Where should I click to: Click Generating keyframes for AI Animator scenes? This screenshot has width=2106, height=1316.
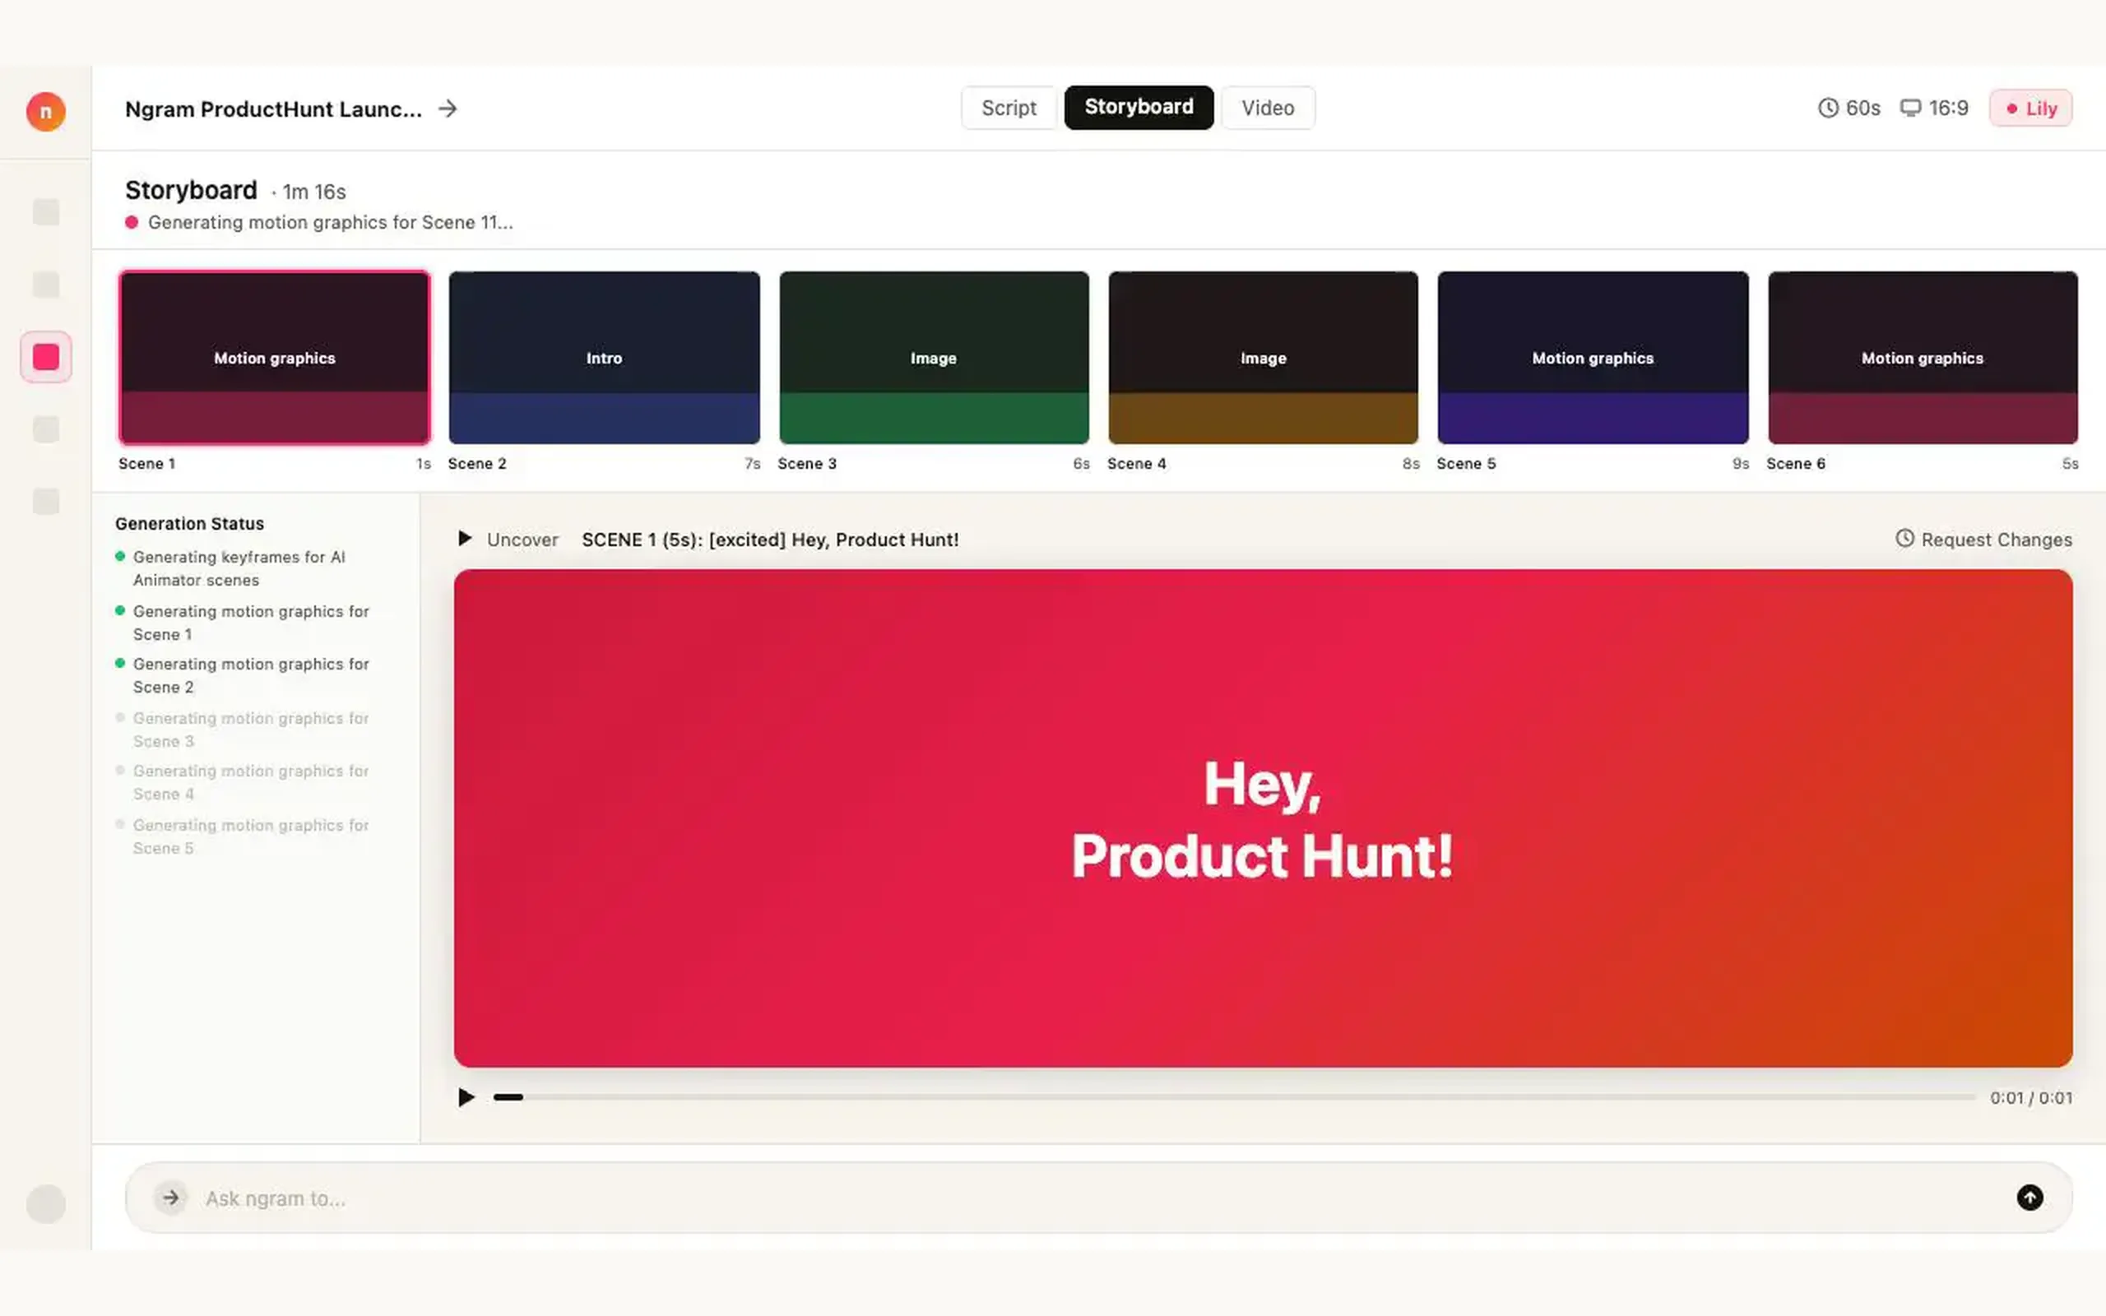tap(239, 568)
